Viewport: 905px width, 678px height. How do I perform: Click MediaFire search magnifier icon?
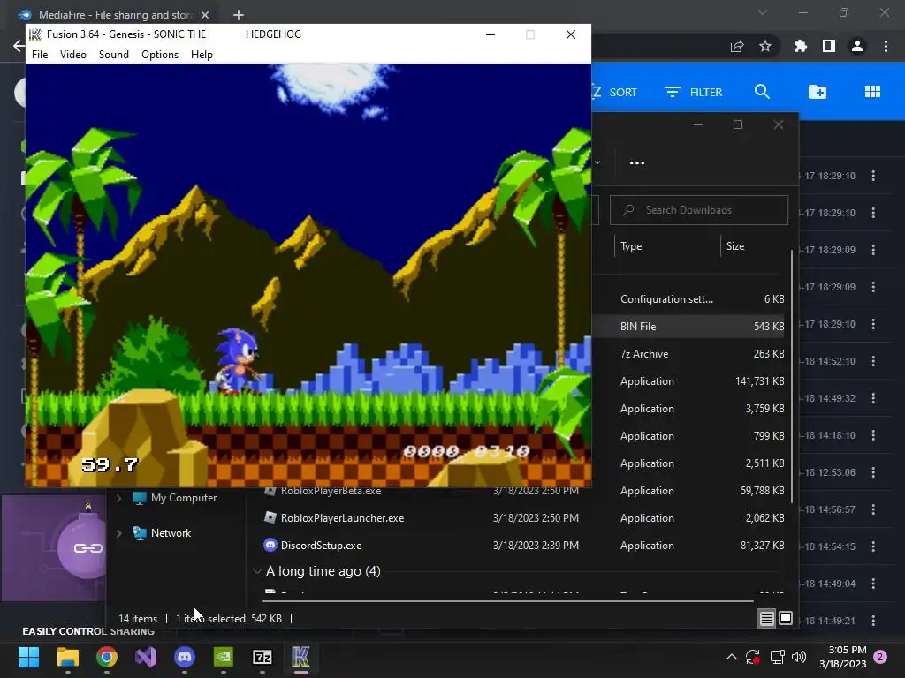click(x=762, y=92)
